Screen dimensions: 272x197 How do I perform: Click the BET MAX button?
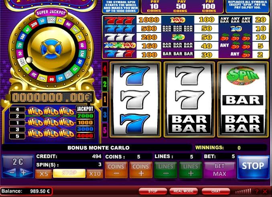tap(219, 170)
